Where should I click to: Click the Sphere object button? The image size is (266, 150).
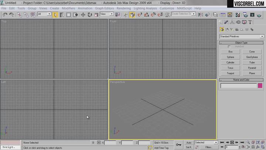pyautogui.click(x=231, y=57)
